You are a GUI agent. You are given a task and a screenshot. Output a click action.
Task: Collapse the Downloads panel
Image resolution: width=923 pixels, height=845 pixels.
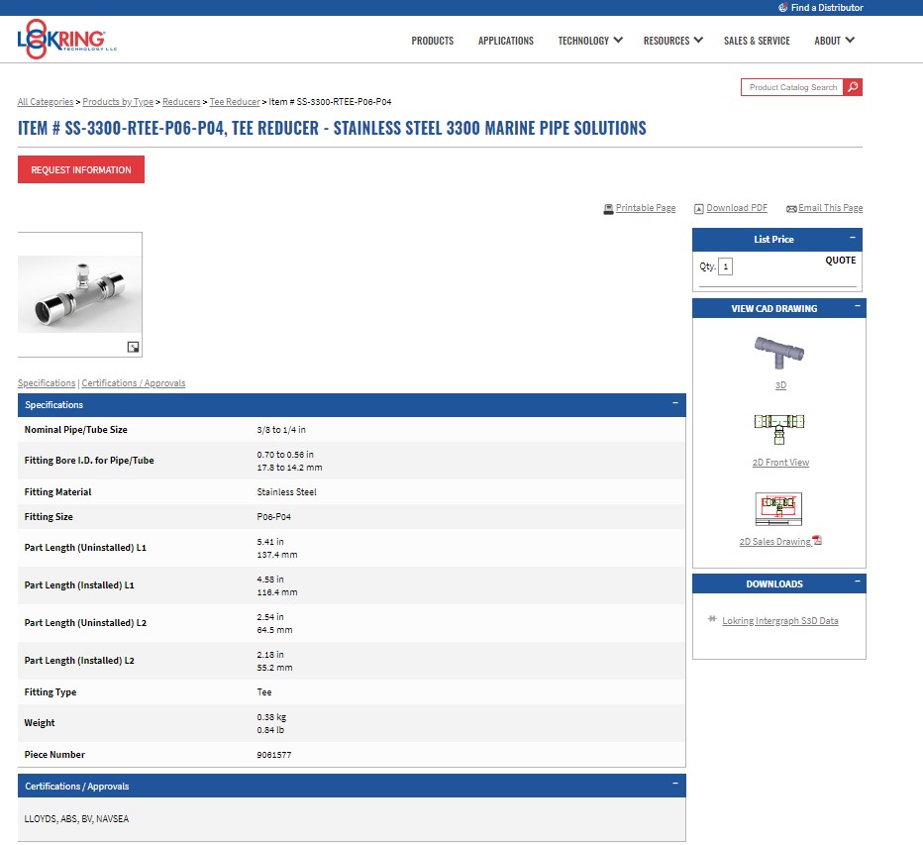coord(857,581)
